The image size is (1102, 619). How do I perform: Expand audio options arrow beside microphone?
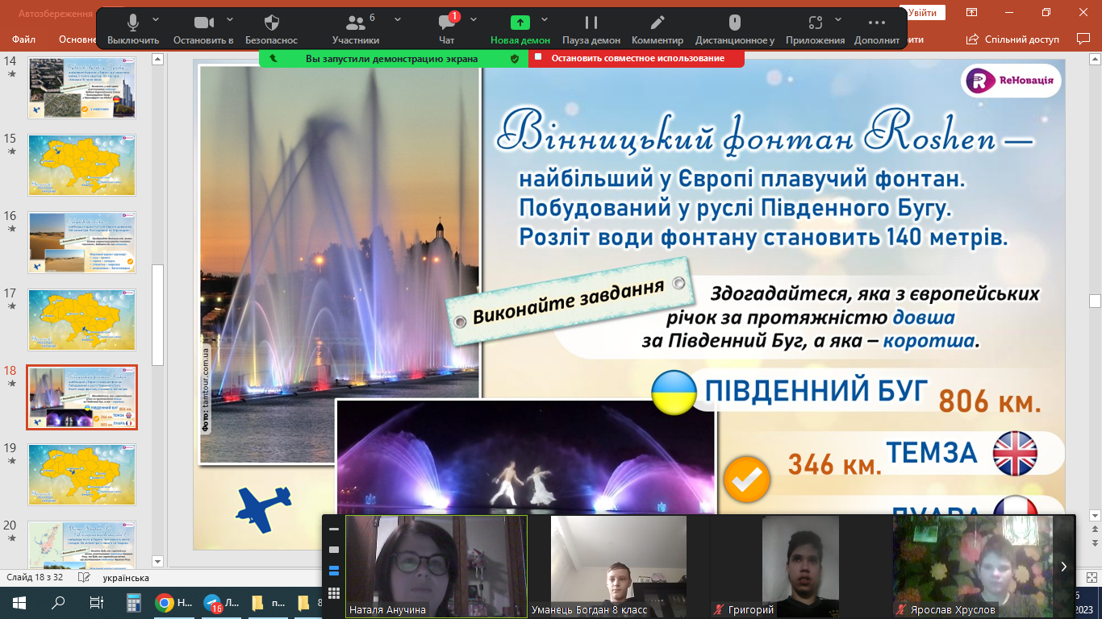pos(156,19)
